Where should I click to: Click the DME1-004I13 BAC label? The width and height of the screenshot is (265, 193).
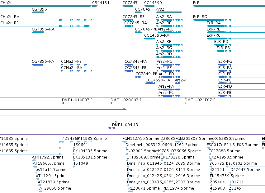pyautogui.click(x=125, y=125)
